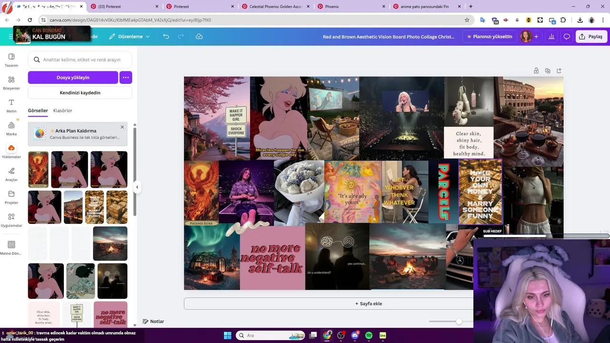
Task: Click the cloud save status icon
Action: point(199,36)
